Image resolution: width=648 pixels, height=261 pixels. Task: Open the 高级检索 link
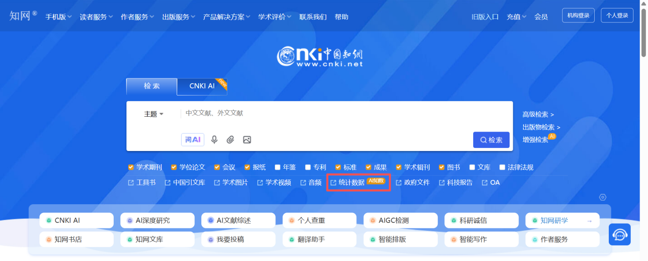point(538,114)
